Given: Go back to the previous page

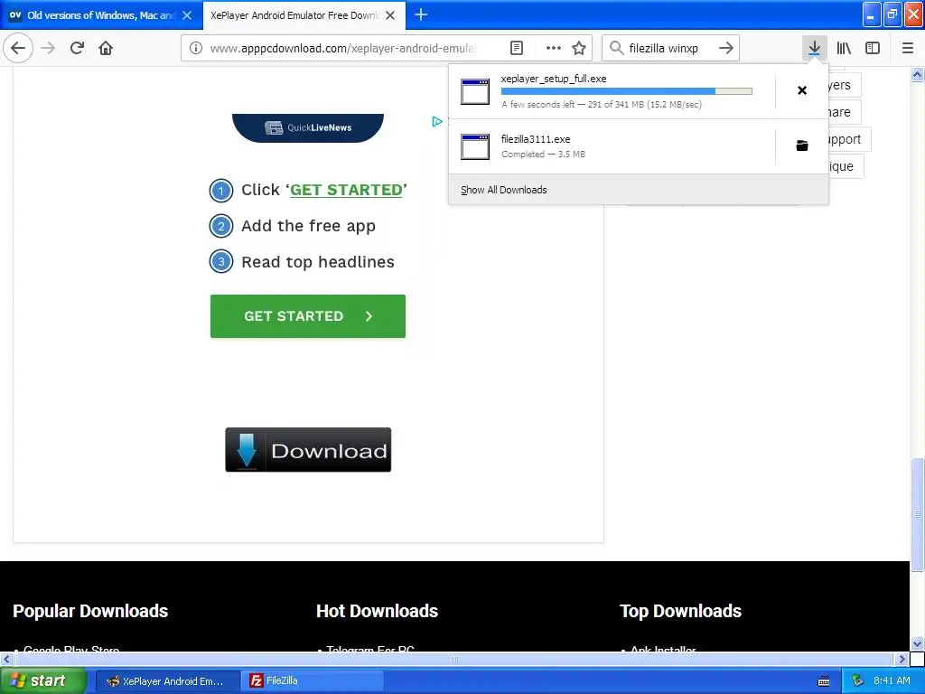Looking at the screenshot, I should (x=18, y=48).
